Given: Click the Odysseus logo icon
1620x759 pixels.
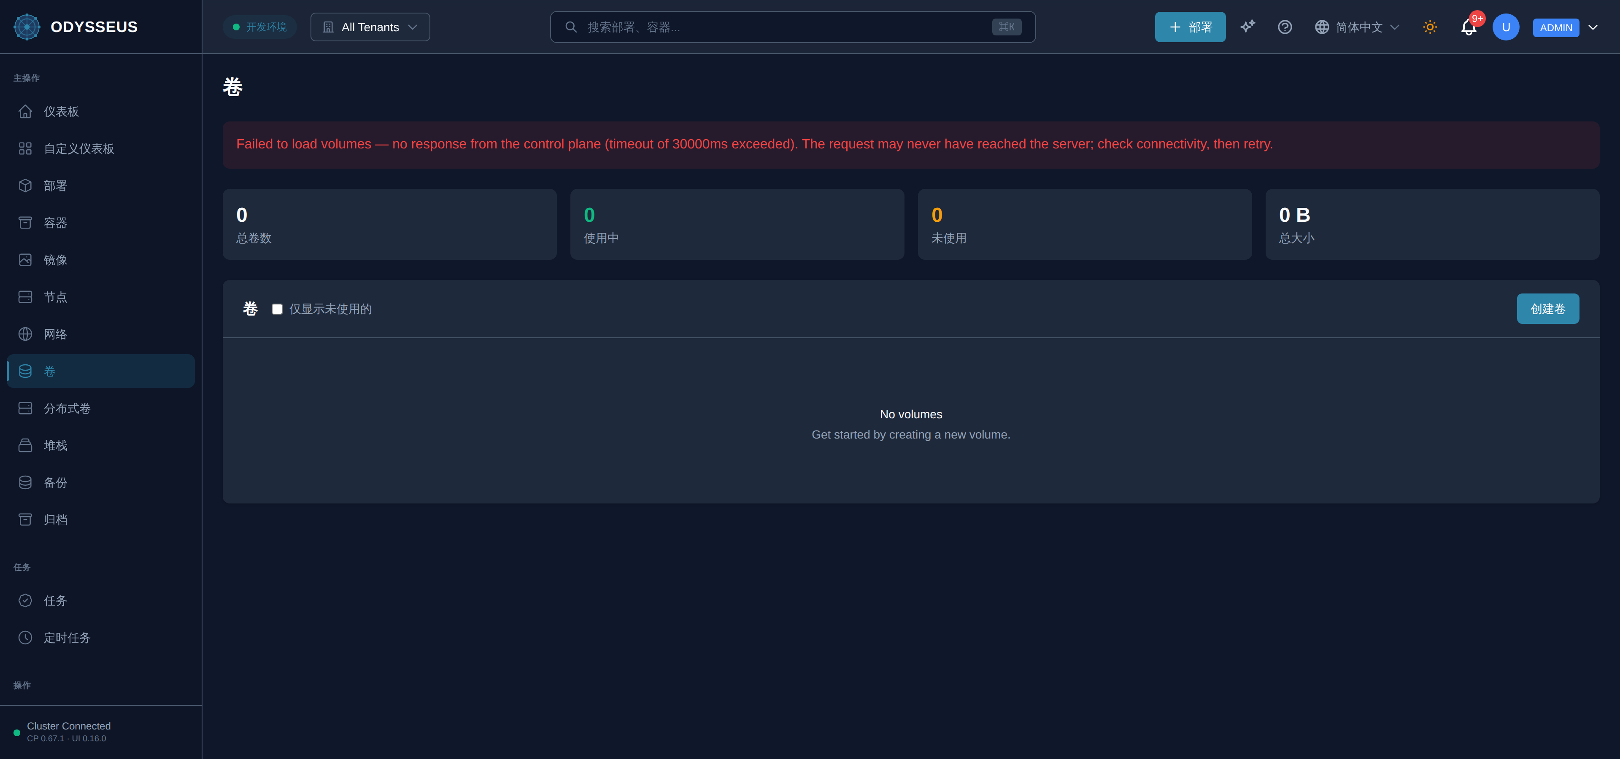Looking at the screenshot, I should (27, 27).
